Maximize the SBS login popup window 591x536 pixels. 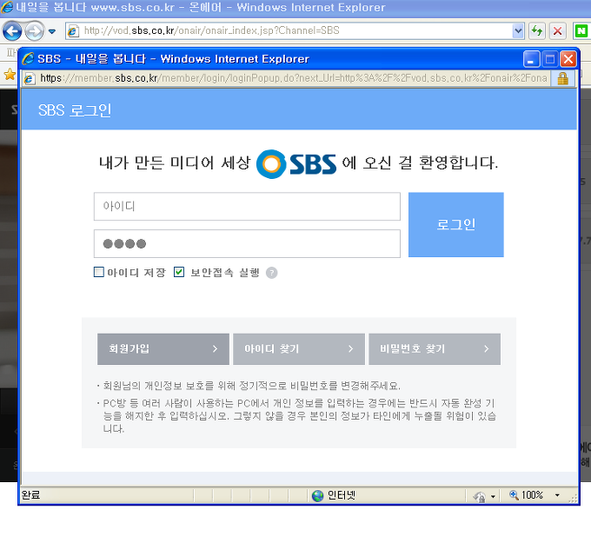[550, 59]
